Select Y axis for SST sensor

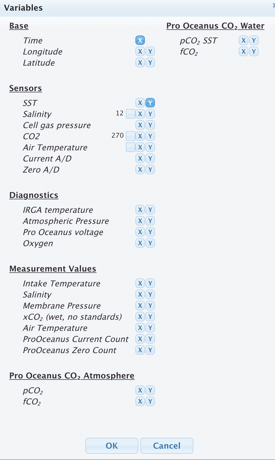[x=150, y=103]
